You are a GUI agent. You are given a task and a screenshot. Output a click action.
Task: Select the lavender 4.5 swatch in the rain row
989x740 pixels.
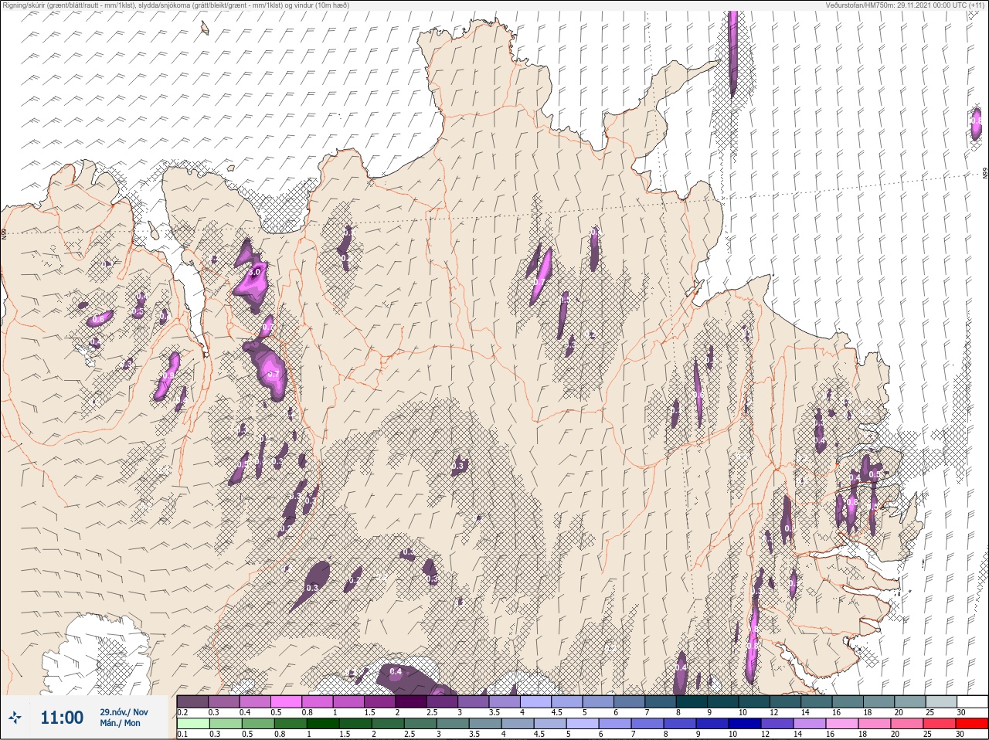pyautogui.click(x=550, y=724)
